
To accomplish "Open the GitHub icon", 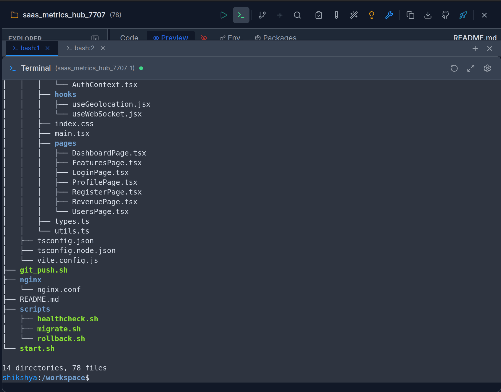I will click(445, 15).
